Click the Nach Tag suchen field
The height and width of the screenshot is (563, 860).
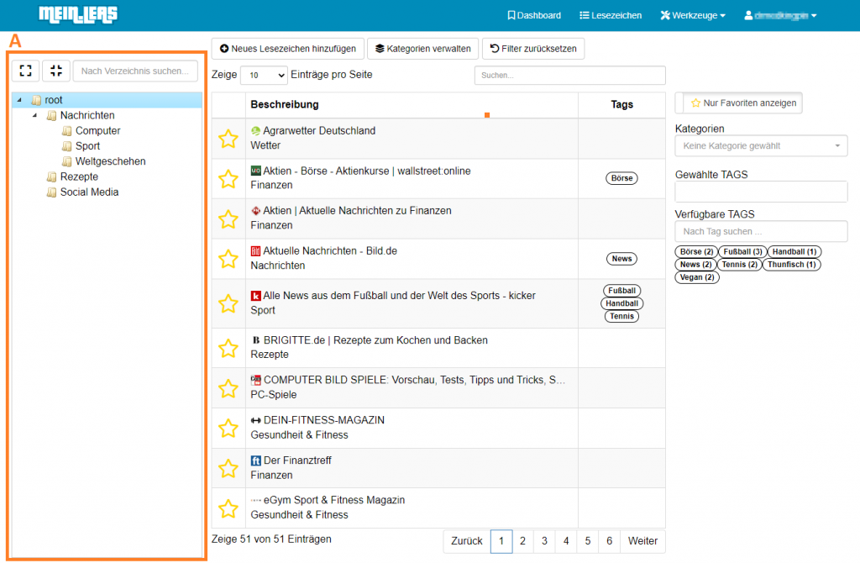(x=761, y=231)
